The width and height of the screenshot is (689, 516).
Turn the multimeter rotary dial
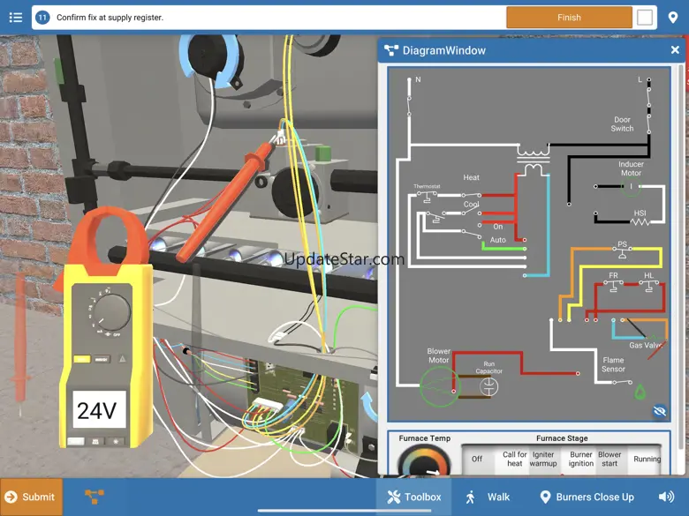coord(111,312)
